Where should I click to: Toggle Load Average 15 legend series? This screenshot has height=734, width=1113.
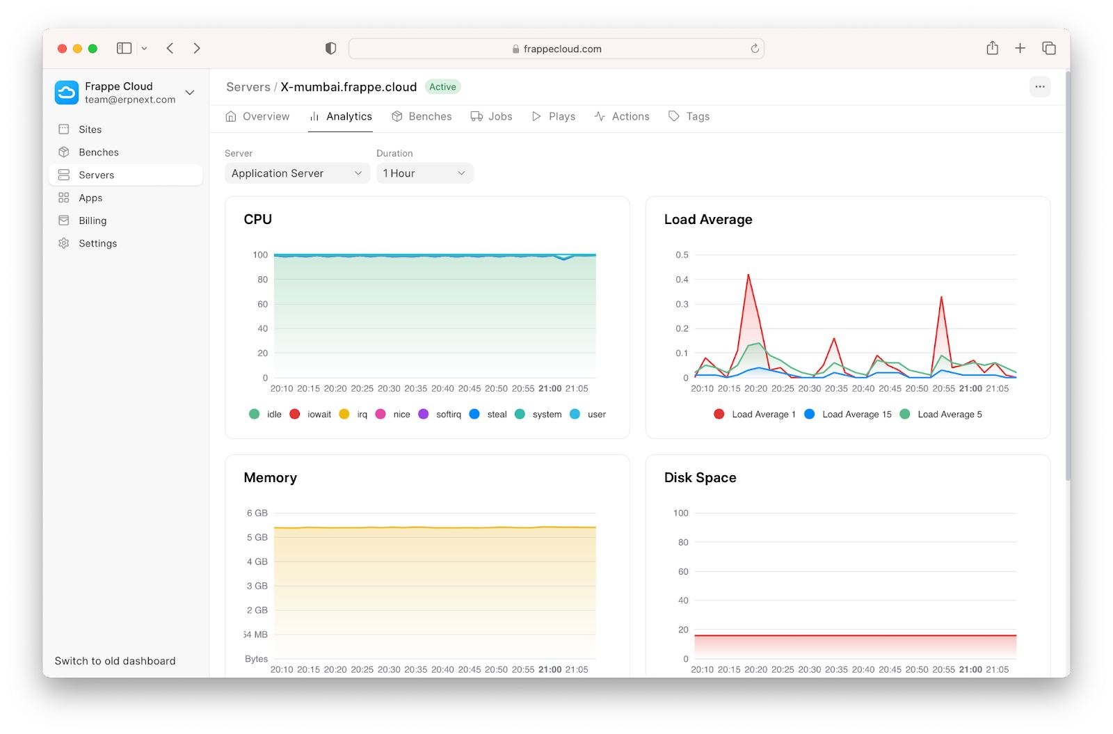(847, 414)
